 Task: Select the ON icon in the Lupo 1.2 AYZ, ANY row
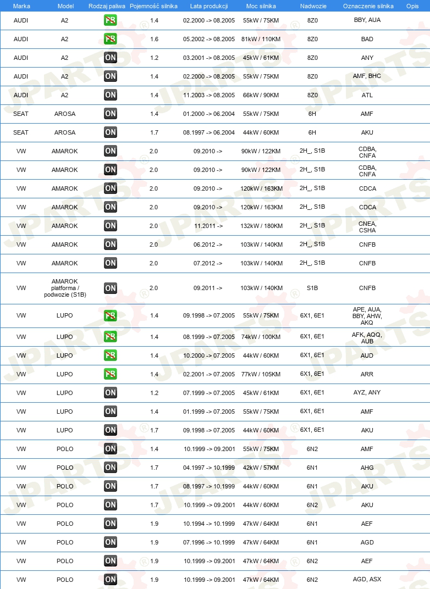click(110, 392)
